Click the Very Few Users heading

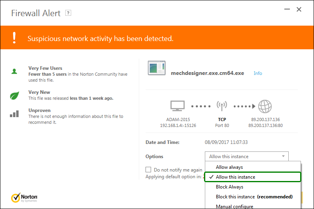45,68
